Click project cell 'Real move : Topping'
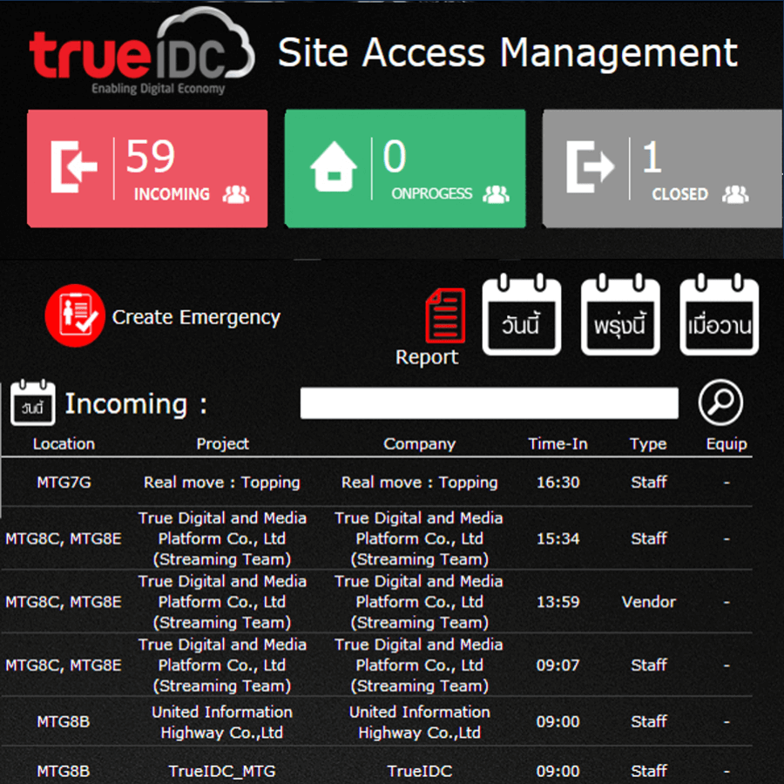 (222, 483)
